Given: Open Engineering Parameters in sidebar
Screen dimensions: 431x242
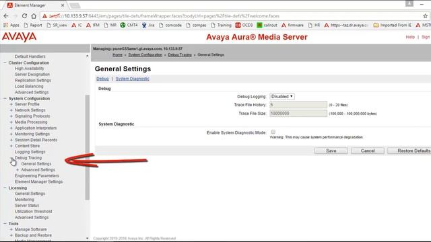Looking at the screenshot, I should [37, 175].
